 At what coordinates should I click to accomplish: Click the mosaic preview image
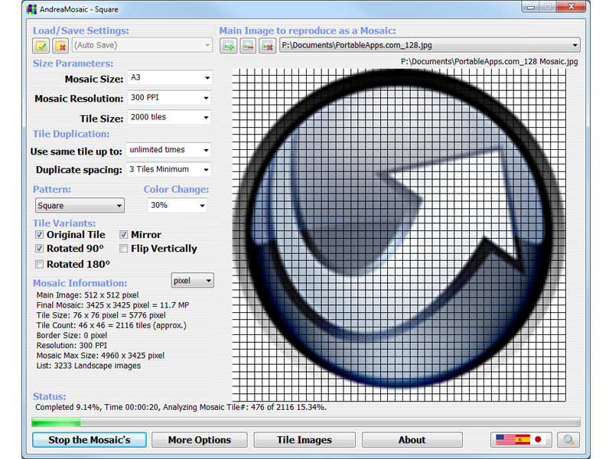pyautogui.click(x=399, y=235)
